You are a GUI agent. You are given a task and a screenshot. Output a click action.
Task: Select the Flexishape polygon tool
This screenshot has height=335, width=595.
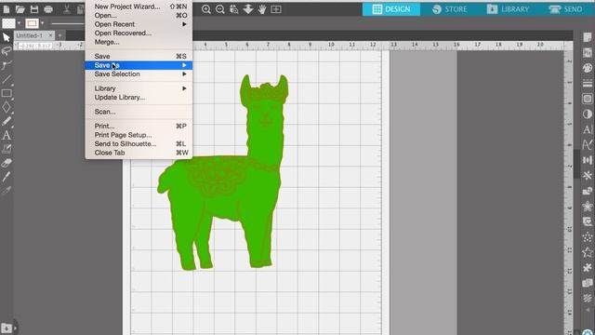pos(7,108)
